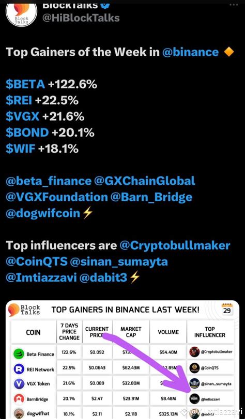245x419 pixels.
Task: Tap the blue verified badge beside BlockTalks
Action: [x=105, y=5]
